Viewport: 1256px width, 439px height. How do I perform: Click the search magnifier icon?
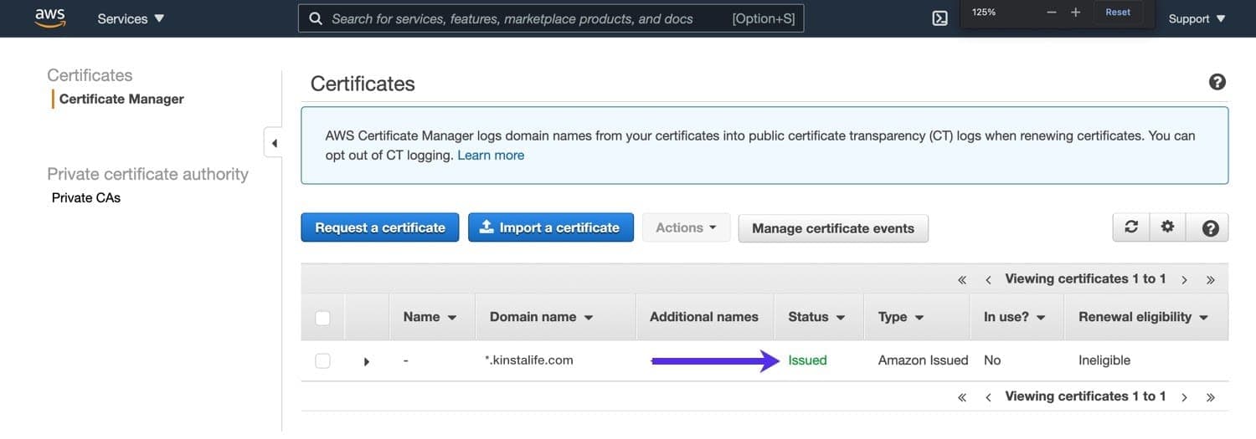(316, 18)
